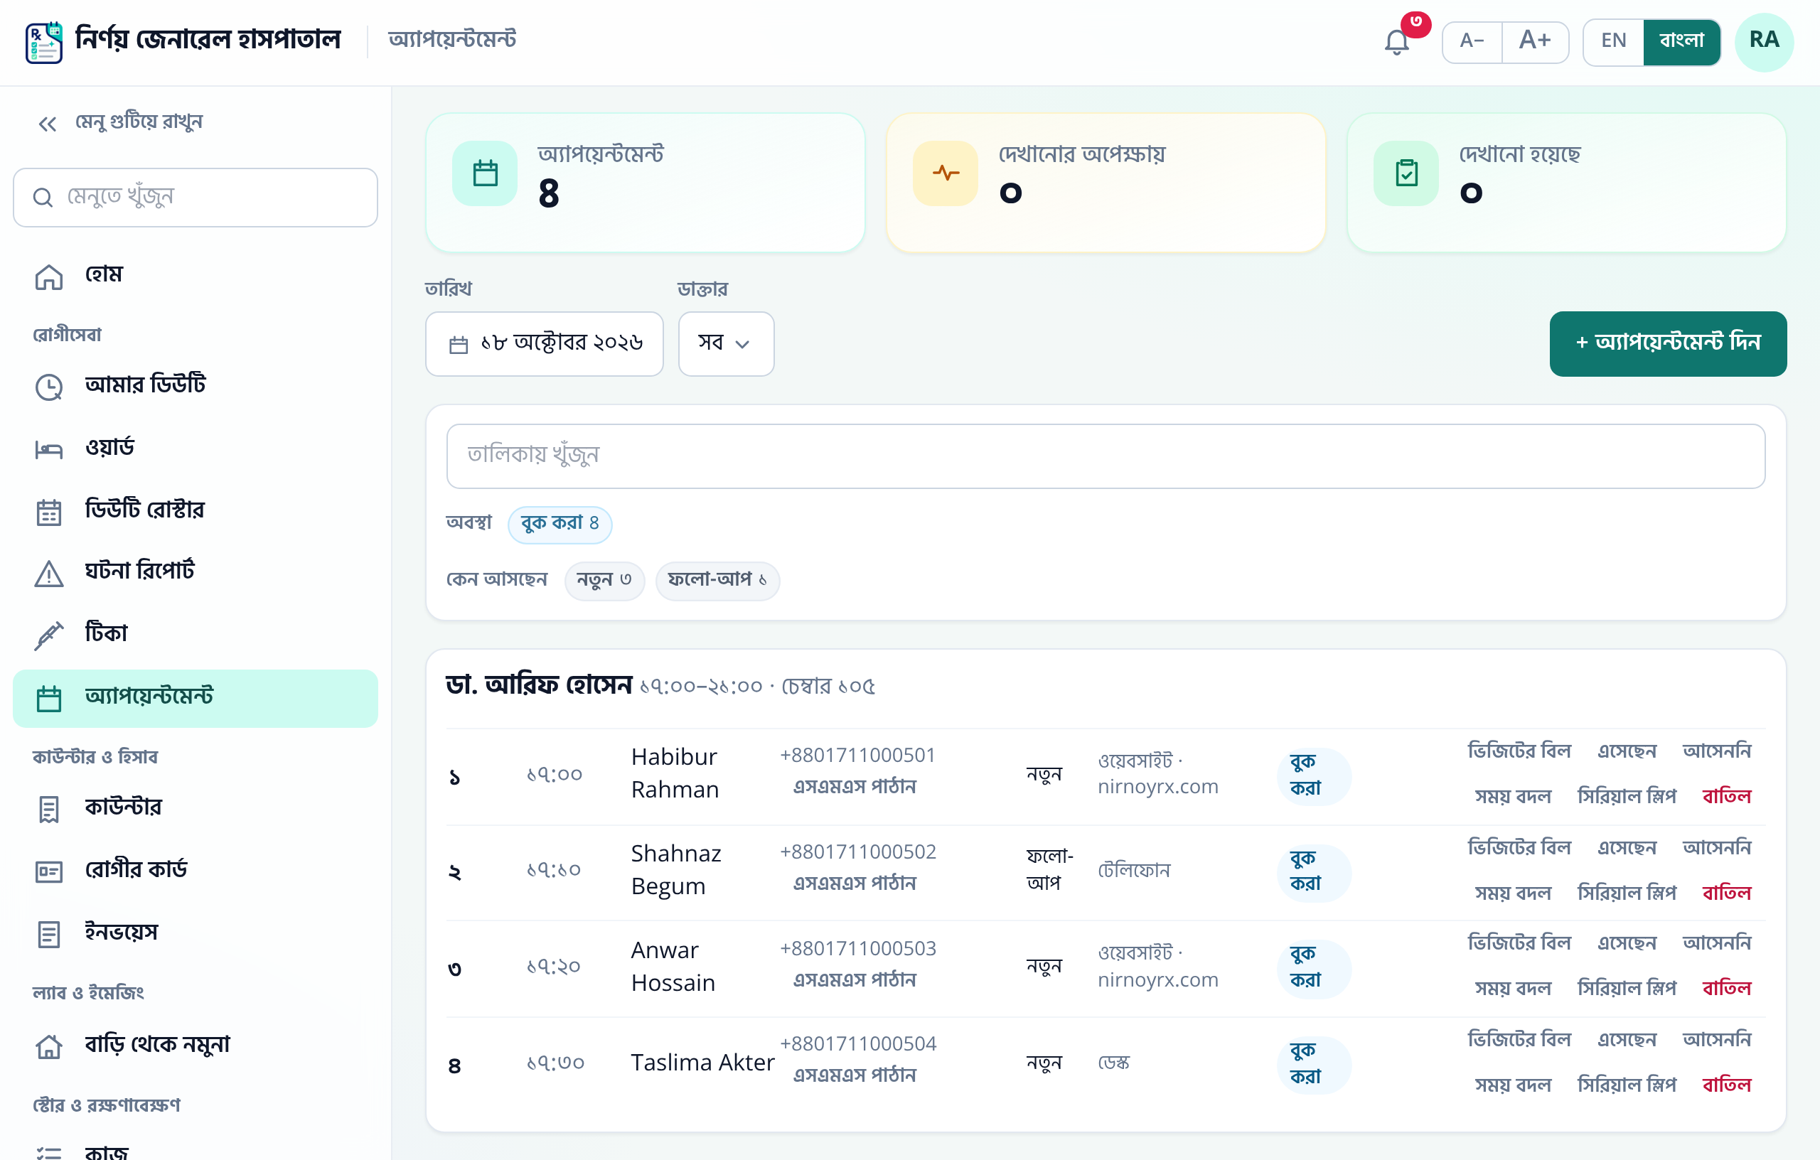Open ওয়ার্ড bed icon

pos(48,450)
